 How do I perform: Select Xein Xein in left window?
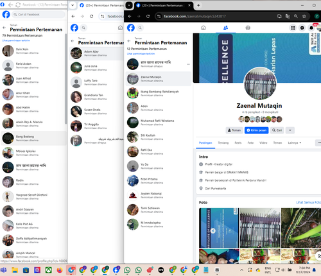[33, 51]
